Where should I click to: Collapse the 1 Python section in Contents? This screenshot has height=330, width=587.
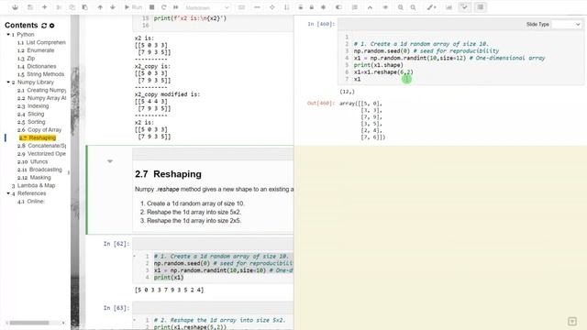click(x=8, y=35)
